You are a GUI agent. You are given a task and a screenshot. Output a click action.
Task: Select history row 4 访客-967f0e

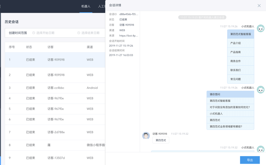click(55, 98)
